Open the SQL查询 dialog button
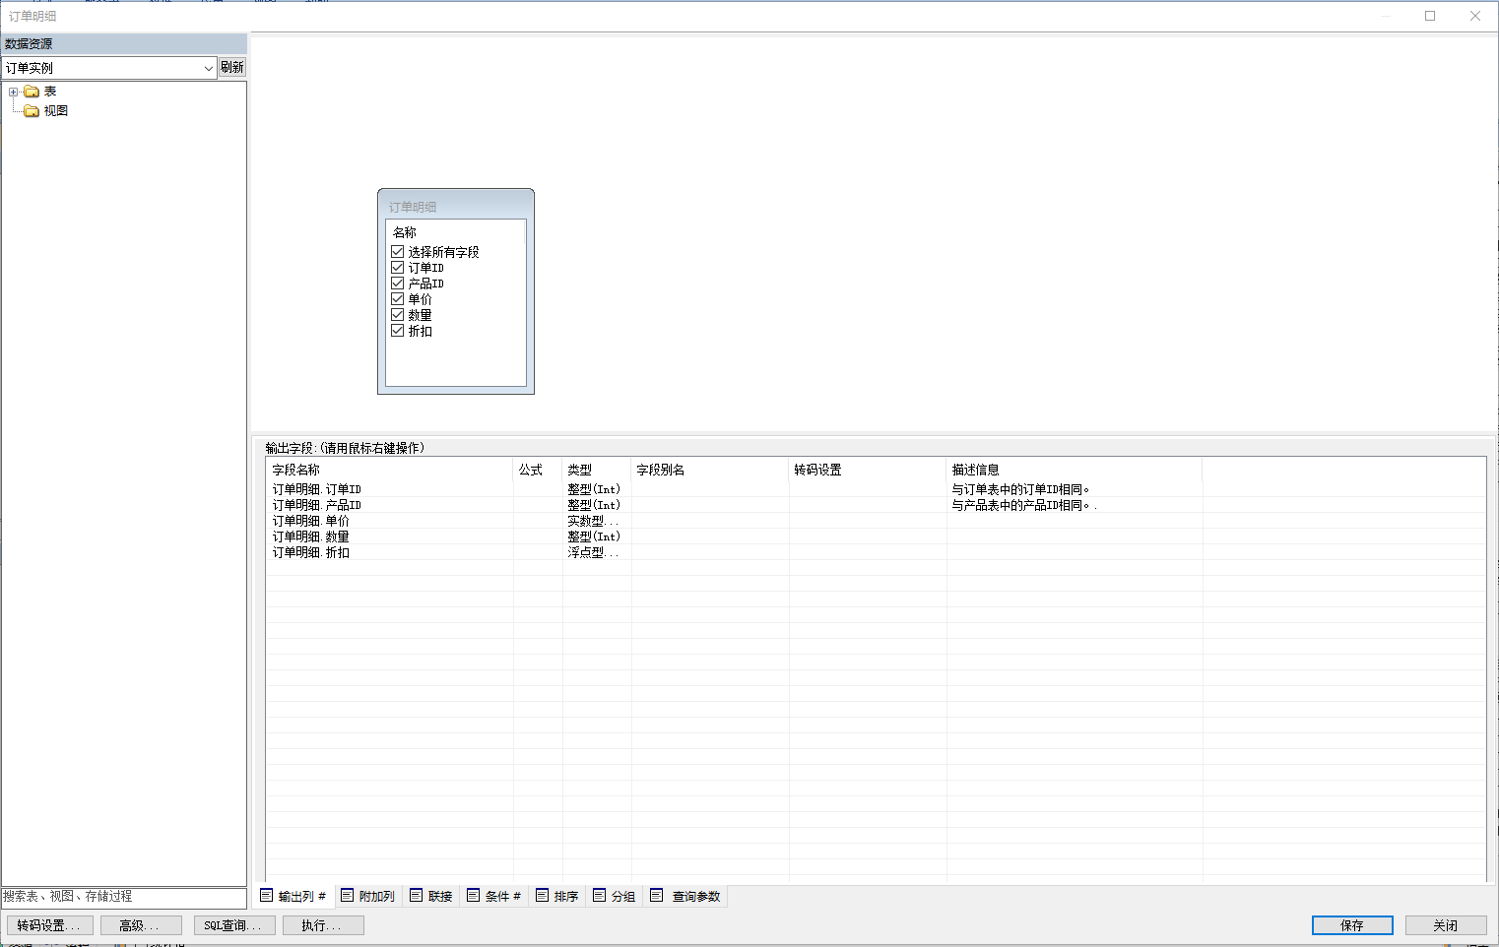This screenshot has width=1499, height=947. (234, 925)
